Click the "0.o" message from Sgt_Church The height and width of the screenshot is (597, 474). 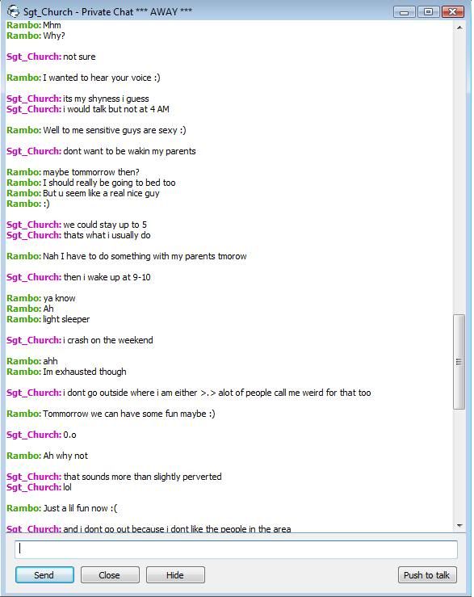[69, 435]
